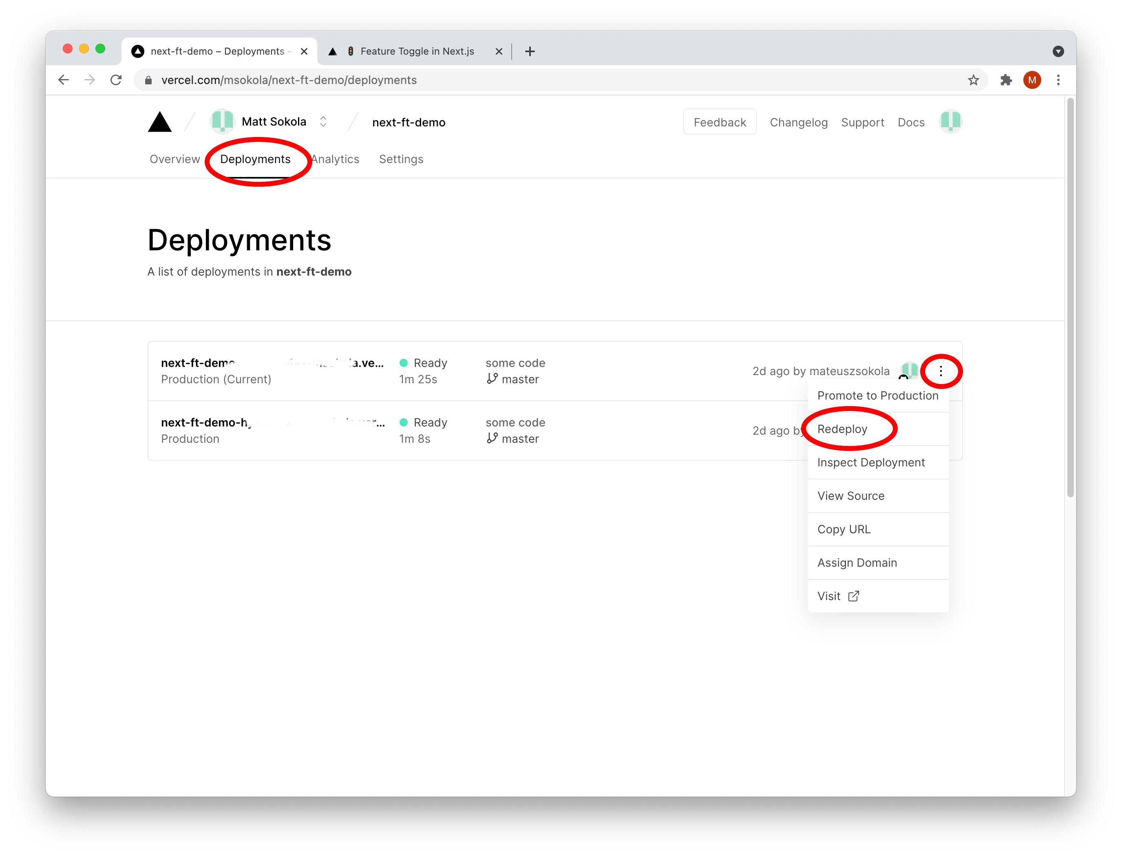Select Copy URL menu item
The height and width of the screenshot is (857, 1122).
[x=878, y=529]
